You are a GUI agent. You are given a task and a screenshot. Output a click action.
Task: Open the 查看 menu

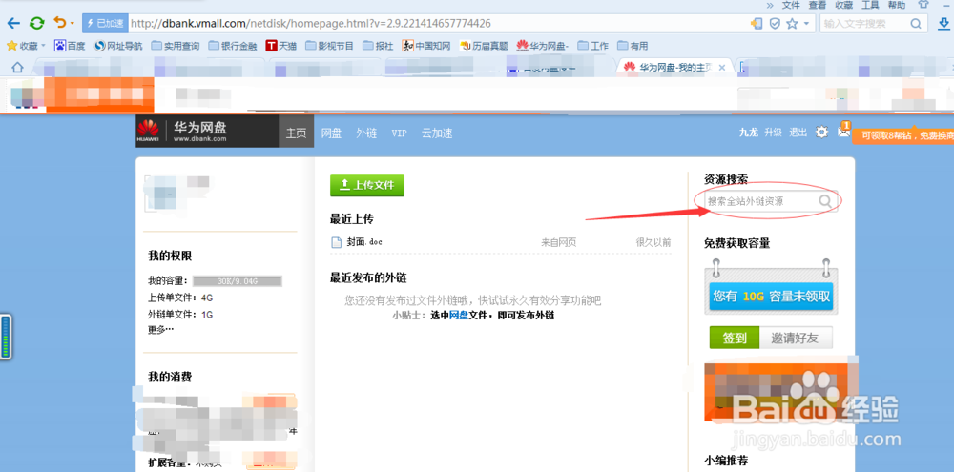tap(818, 5)
